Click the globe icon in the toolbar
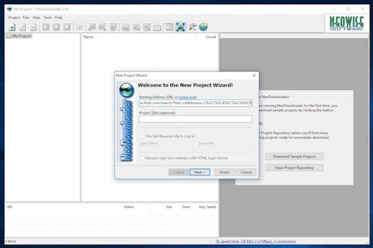Viewport: 373px width, 248px height. tap(203, 27)
